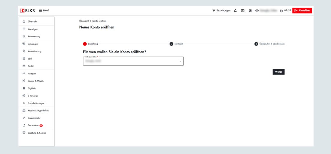The image size is (331, 154).
Task: Click the user profile avatar icon
Action: pos(257,11)
